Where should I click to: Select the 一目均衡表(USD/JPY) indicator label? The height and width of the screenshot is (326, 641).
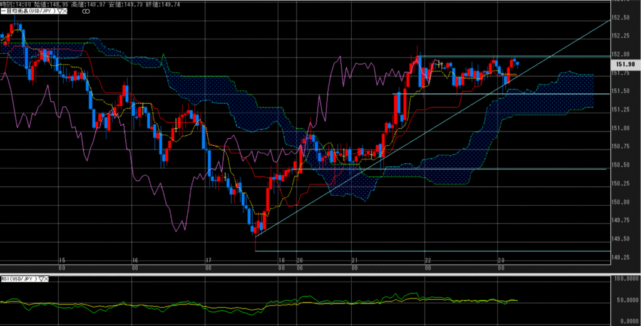click(x=28, y=11)
